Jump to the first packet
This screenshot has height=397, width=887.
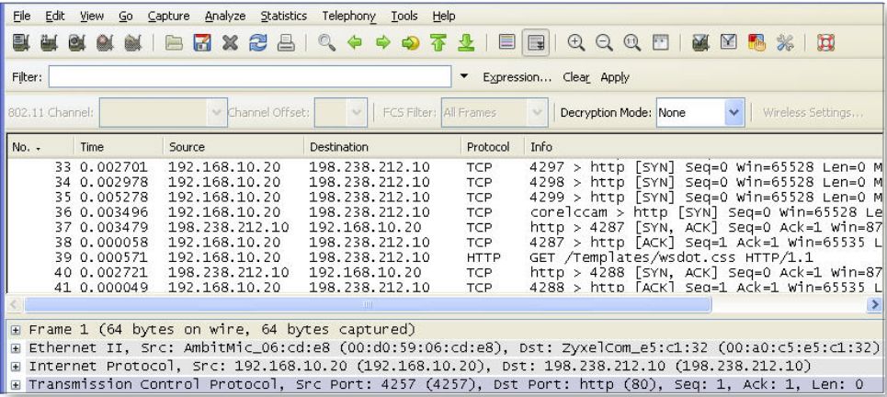pyautogui.click(x=438, y=43)
